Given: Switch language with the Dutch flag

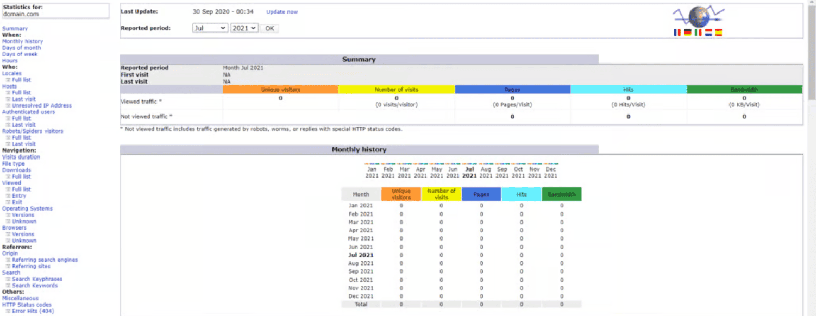Looking at the screenshot, I should [708, 33].
